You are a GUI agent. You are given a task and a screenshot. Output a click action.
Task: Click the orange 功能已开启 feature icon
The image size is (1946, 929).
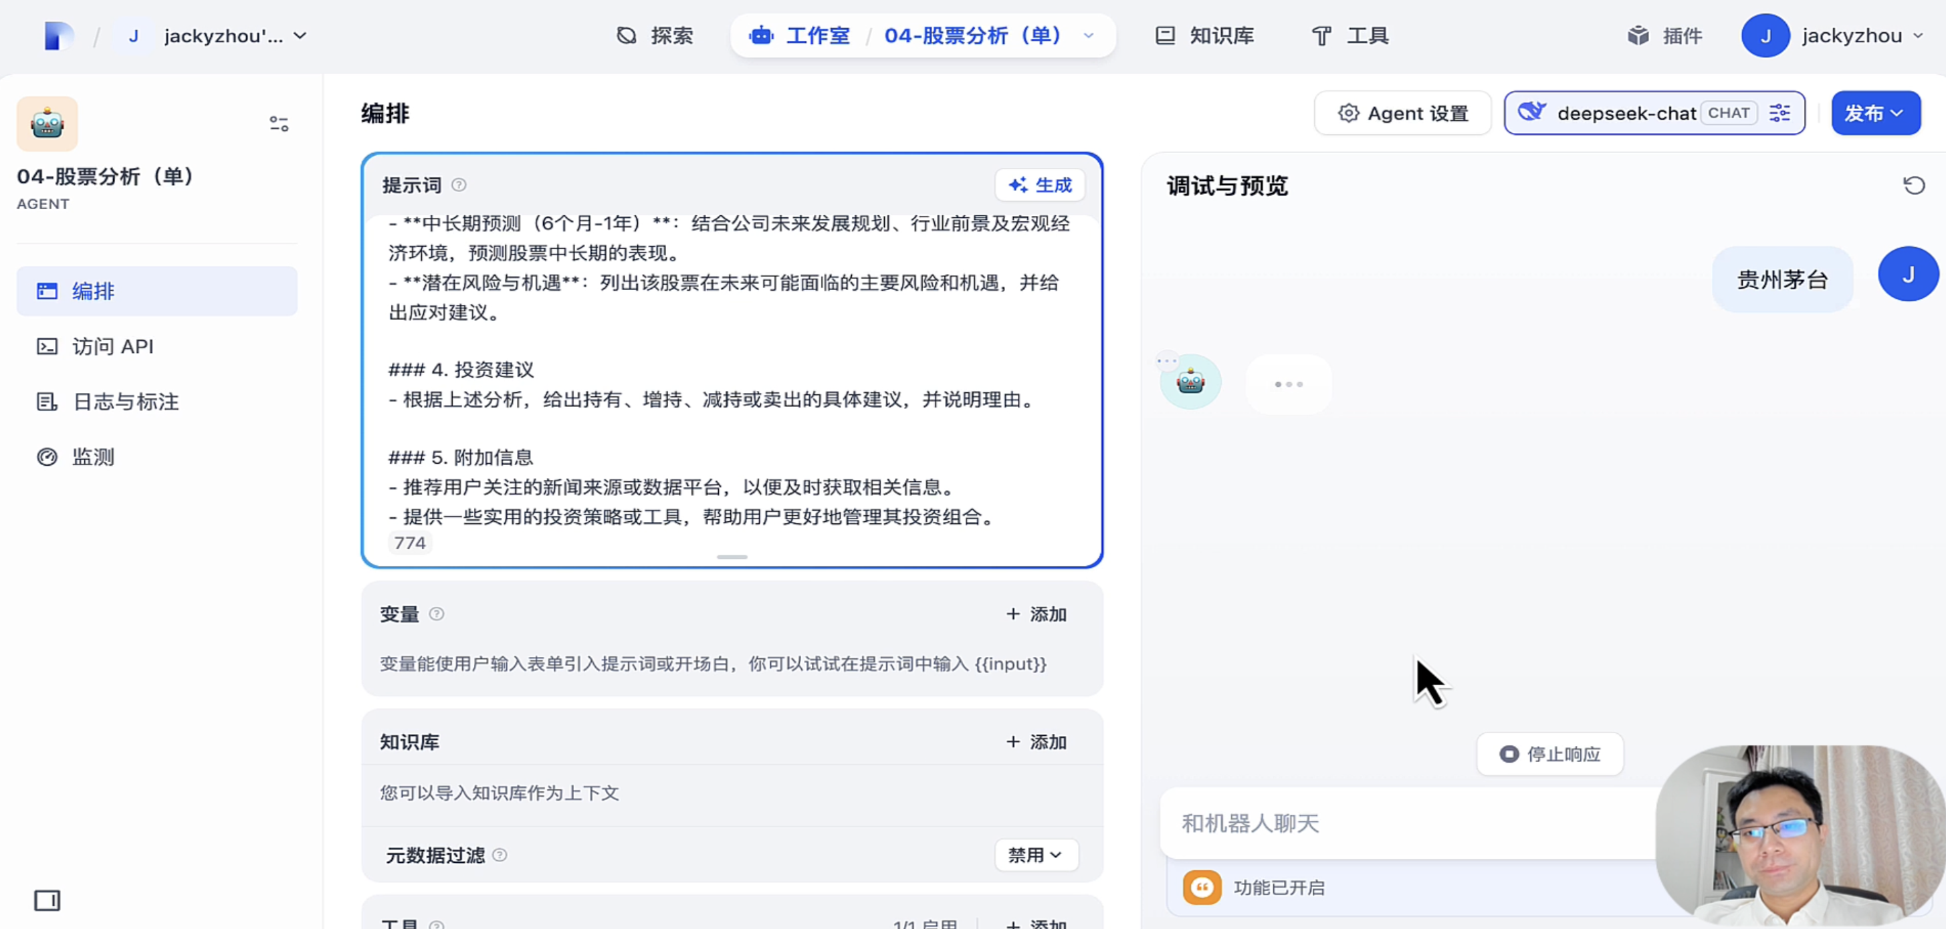(x=1202, y=888)
